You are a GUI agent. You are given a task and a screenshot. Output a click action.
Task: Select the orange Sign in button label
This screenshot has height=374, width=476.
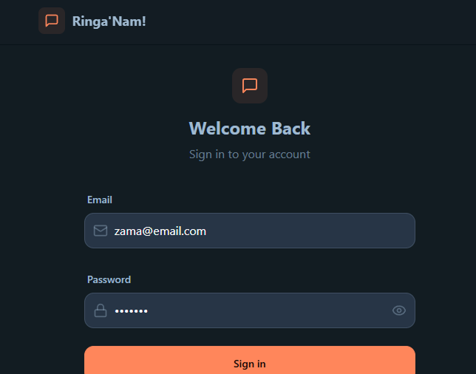pos(250,364)
